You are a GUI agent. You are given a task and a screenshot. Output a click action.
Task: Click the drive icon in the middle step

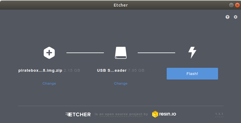pyautogui.click(x=121, y=53)
